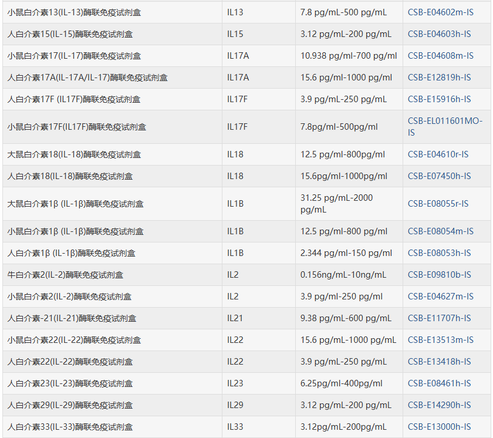Open product link CSB-E04602m-IS
Image resolution: width=493 pixels, height=438 pixels.
tap(441, 12)
